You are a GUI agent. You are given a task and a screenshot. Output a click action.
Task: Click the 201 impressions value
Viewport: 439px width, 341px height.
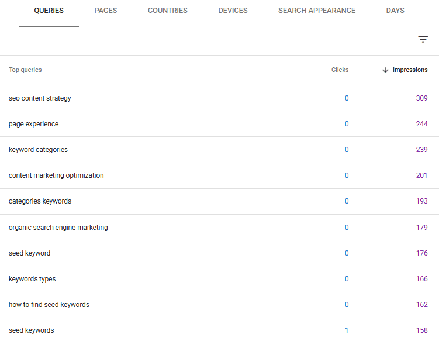[421, 175]
